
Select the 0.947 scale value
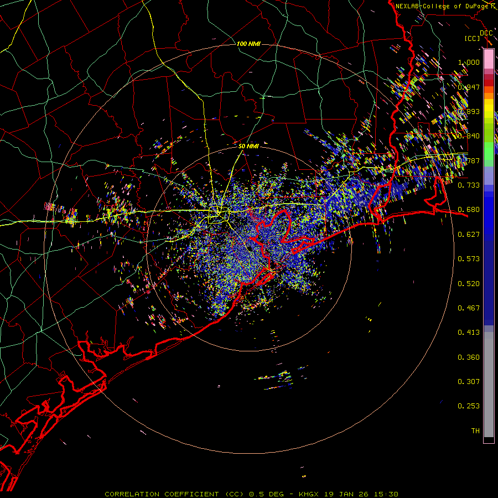click(469, 87)
